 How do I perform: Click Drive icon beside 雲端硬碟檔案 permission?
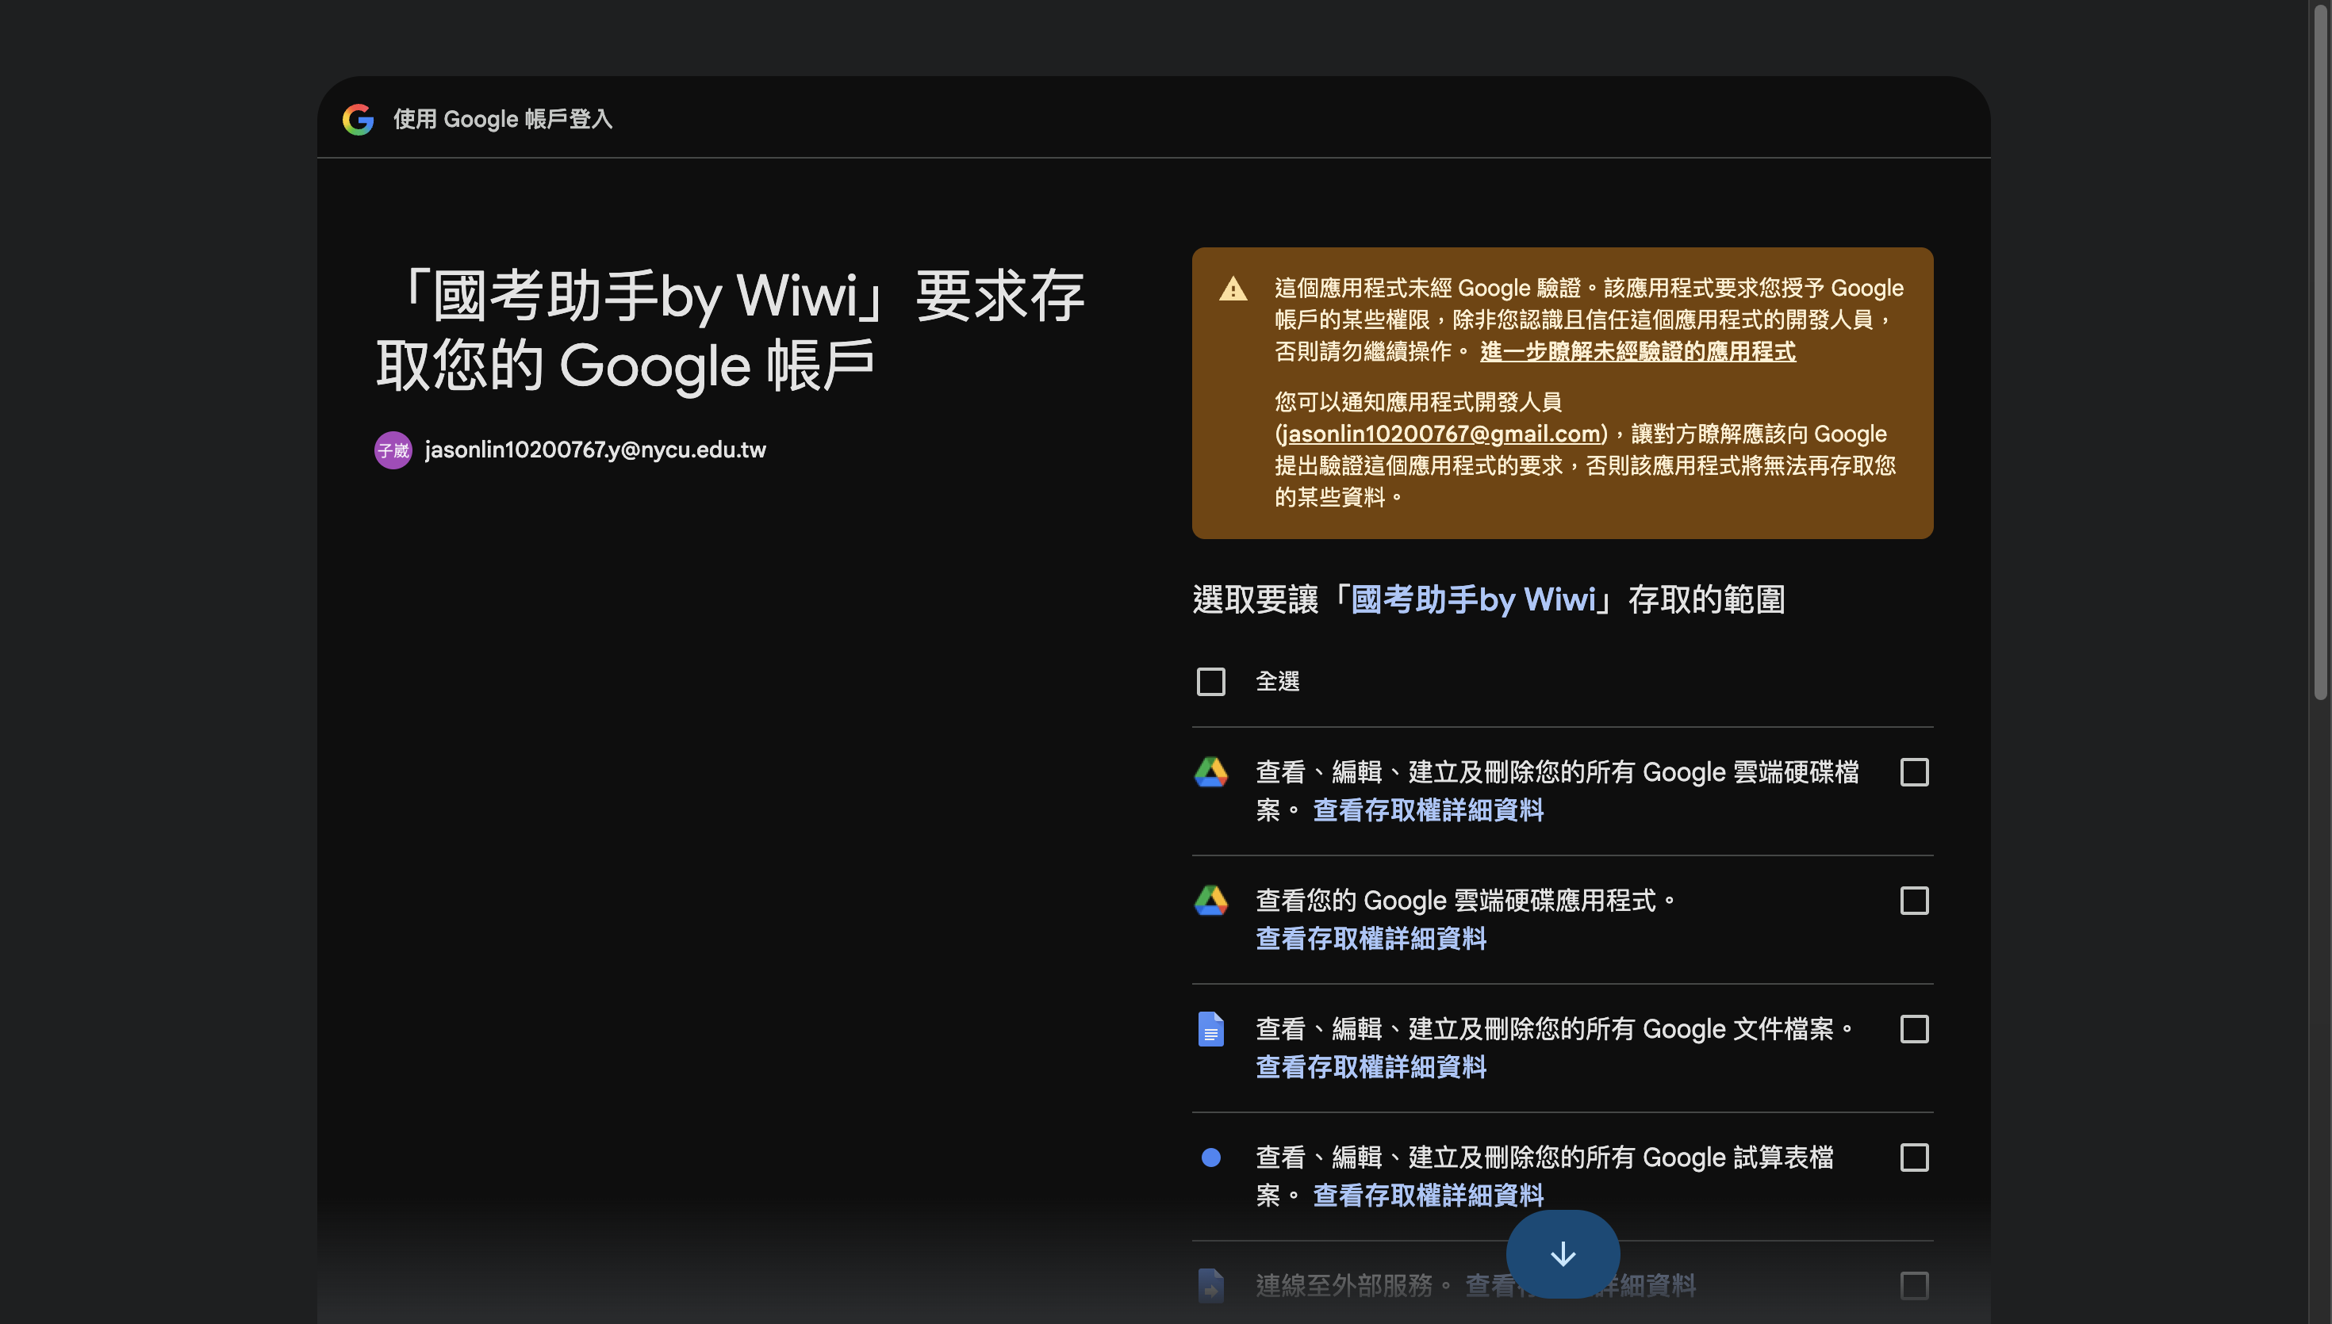click(x=1210, y=772)
